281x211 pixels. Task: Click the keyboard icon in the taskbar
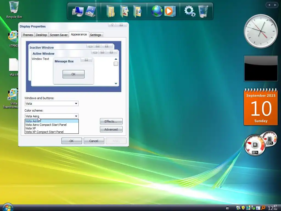(x=227, y=208)
